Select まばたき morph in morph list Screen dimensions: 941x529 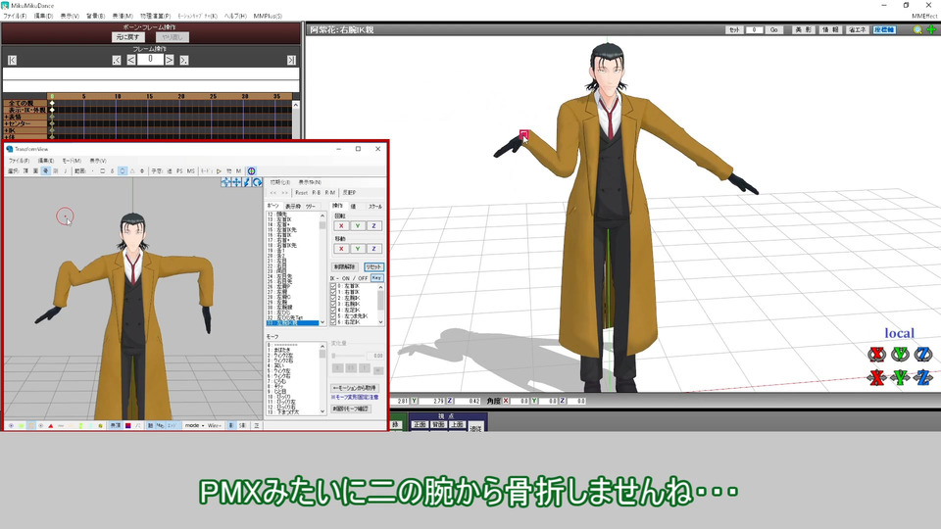pos(292,351)
